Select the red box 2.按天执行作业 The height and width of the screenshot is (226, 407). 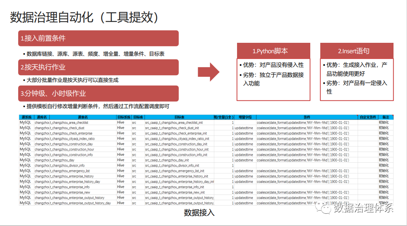(x=98, y=67)
